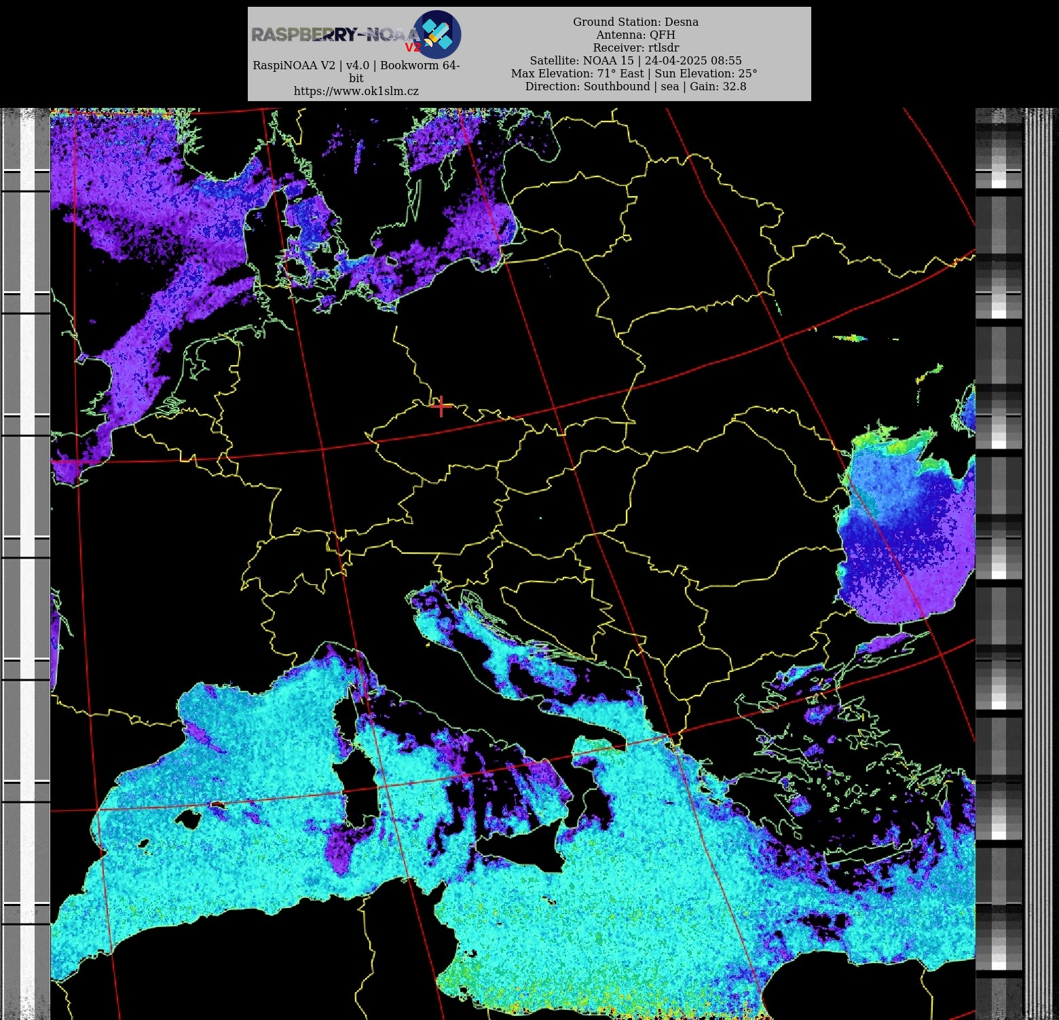1059x1020 pixels.
Task: Click the RASPBERRY-NOAA title wordmark
Action: 335,35
